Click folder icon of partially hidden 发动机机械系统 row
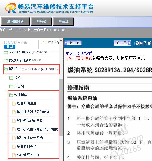 coord(6,52)
